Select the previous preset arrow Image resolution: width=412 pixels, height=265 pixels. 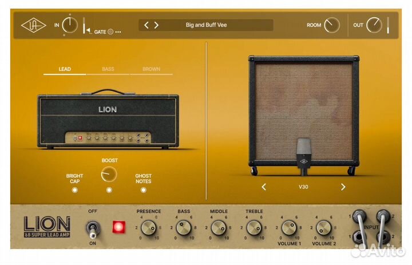[146, 25]
